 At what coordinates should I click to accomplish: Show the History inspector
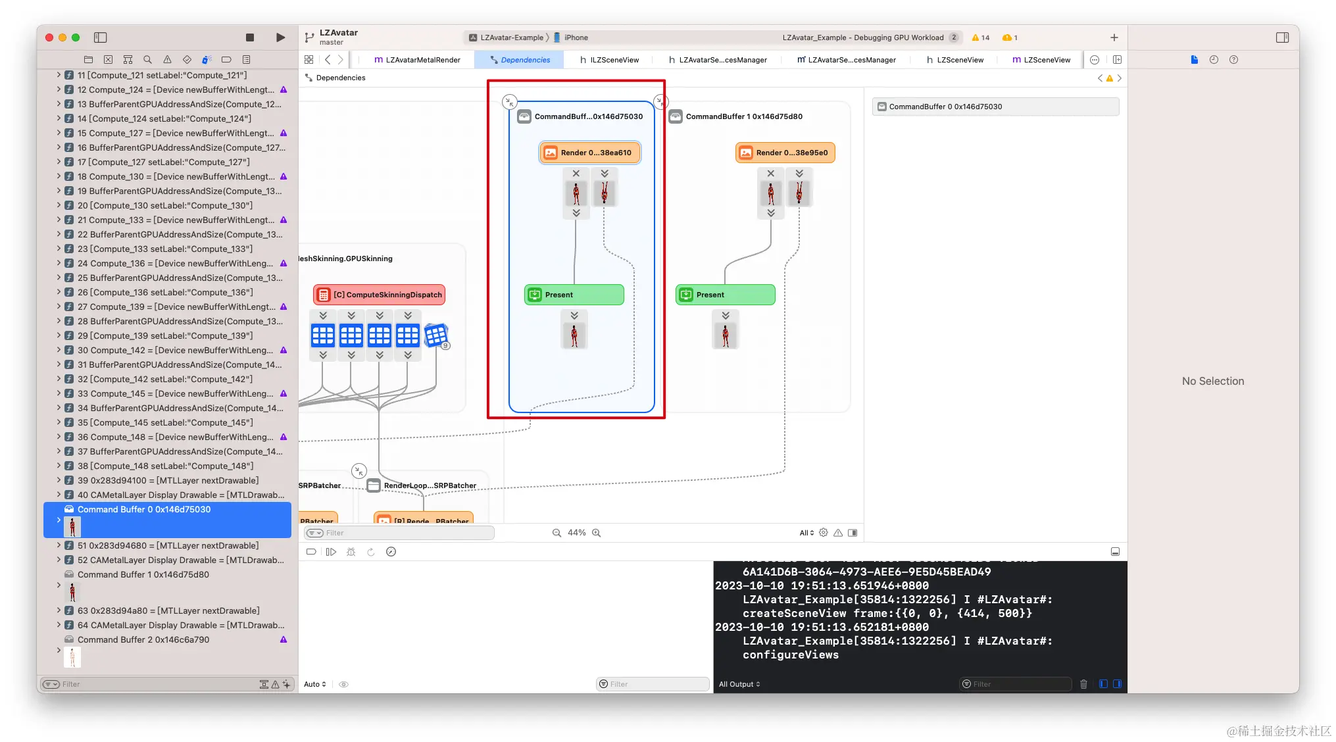coord(1214,60)
